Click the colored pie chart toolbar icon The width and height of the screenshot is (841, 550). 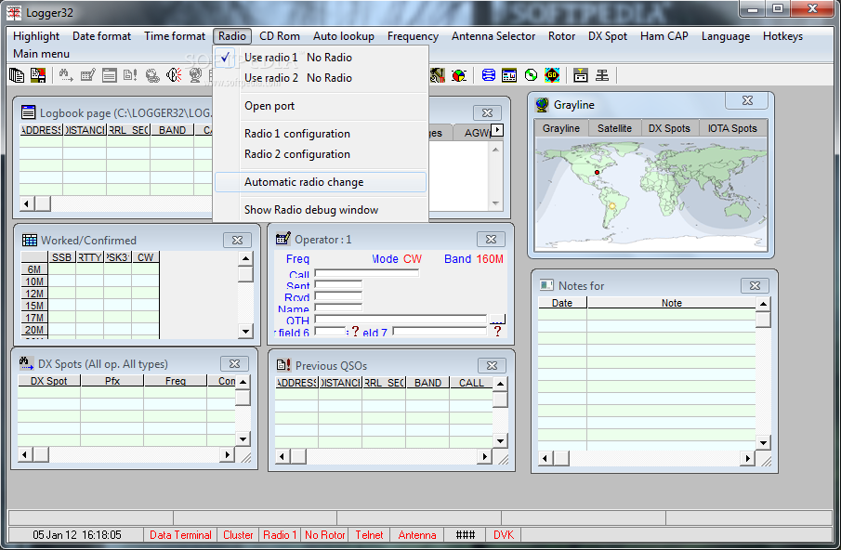coord(459,75)
